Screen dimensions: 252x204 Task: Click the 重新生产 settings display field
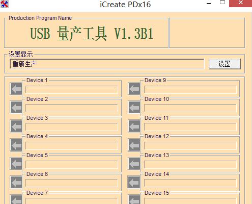[x=107, y=64]
